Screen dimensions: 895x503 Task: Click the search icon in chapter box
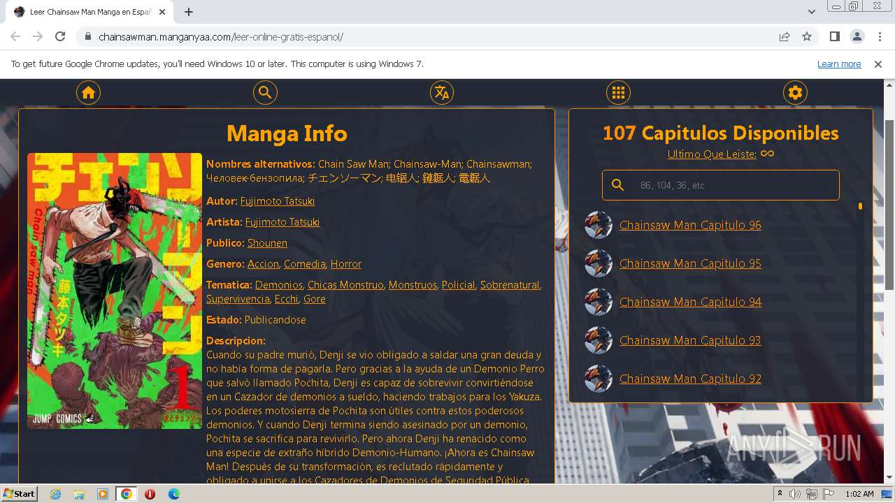617,185
